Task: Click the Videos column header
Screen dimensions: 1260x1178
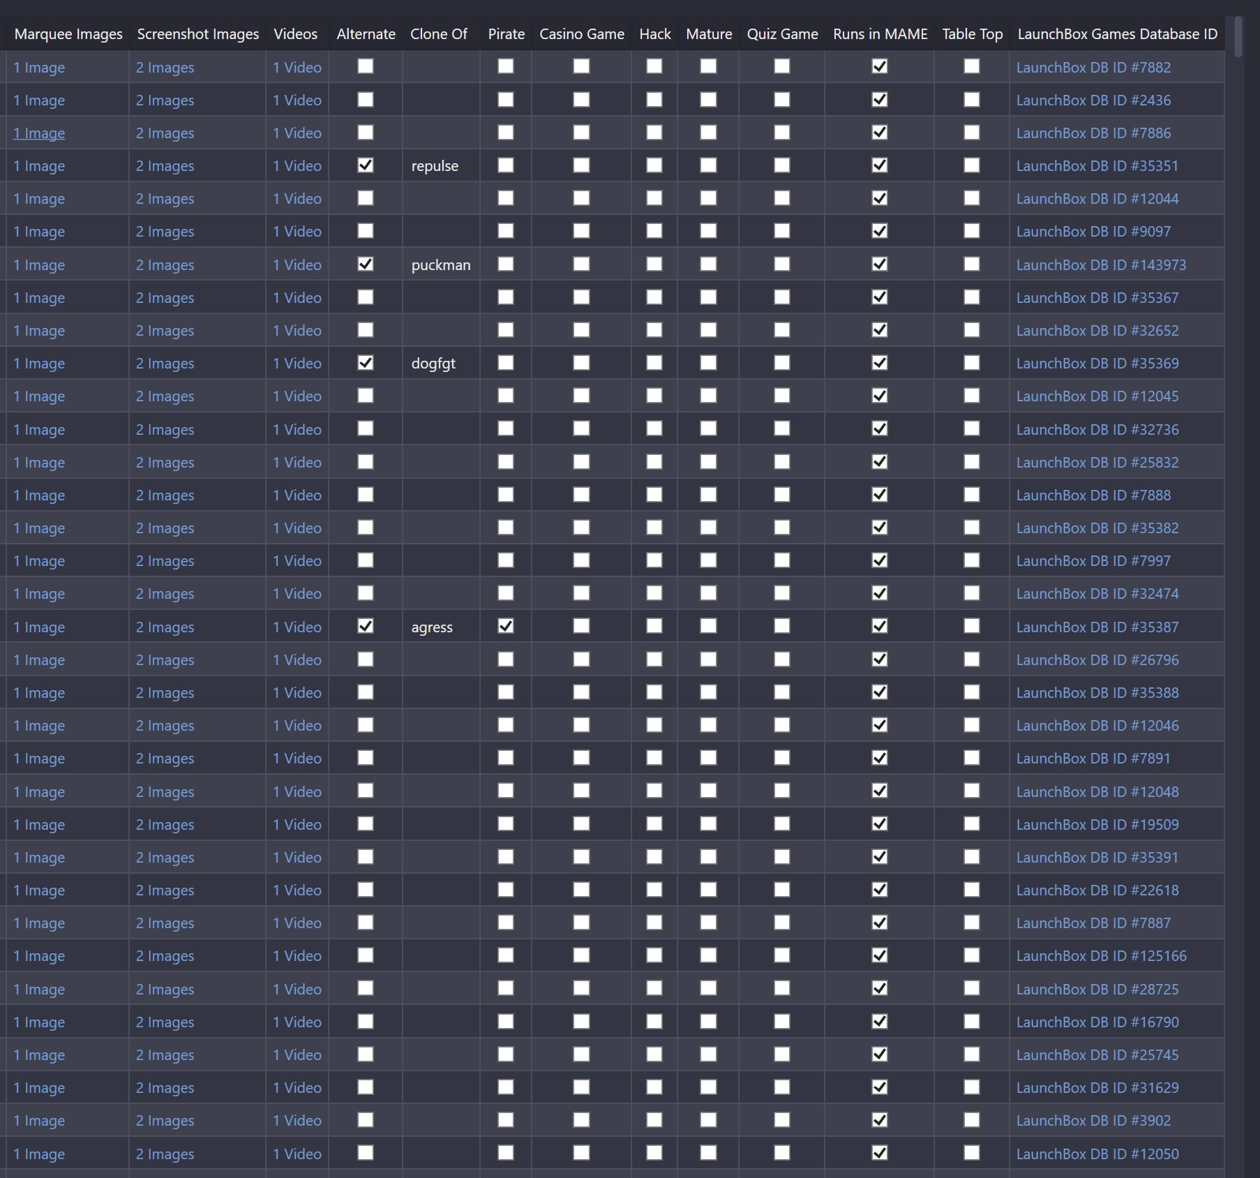Action: [x=296, y=34]
